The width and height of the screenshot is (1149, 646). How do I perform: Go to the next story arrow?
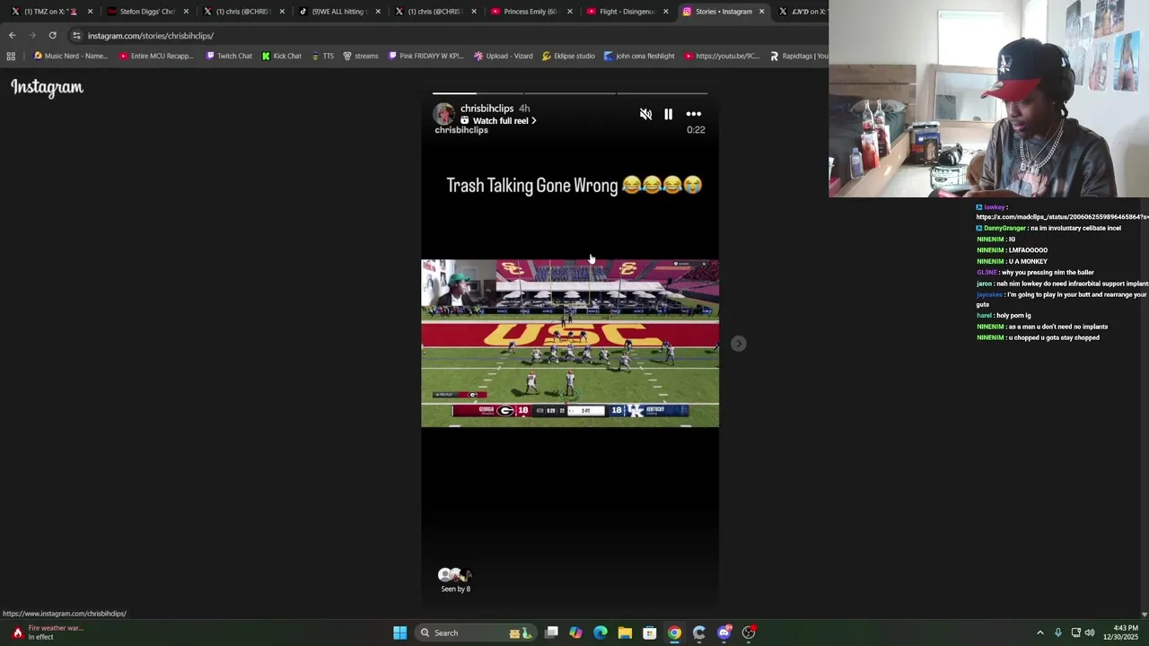738,344
